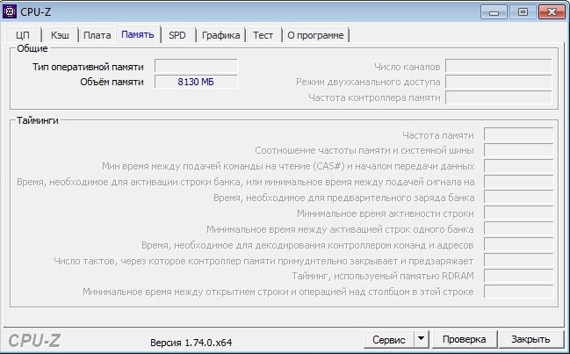The width and height of the screenshot is (570, 354).
Task: Minimize the CPU-Z window
Action: point(499,12)
